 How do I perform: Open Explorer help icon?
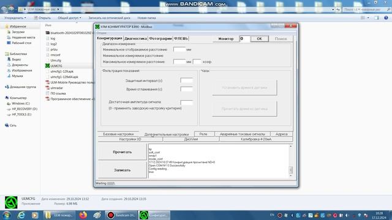(x=386, y=18)
